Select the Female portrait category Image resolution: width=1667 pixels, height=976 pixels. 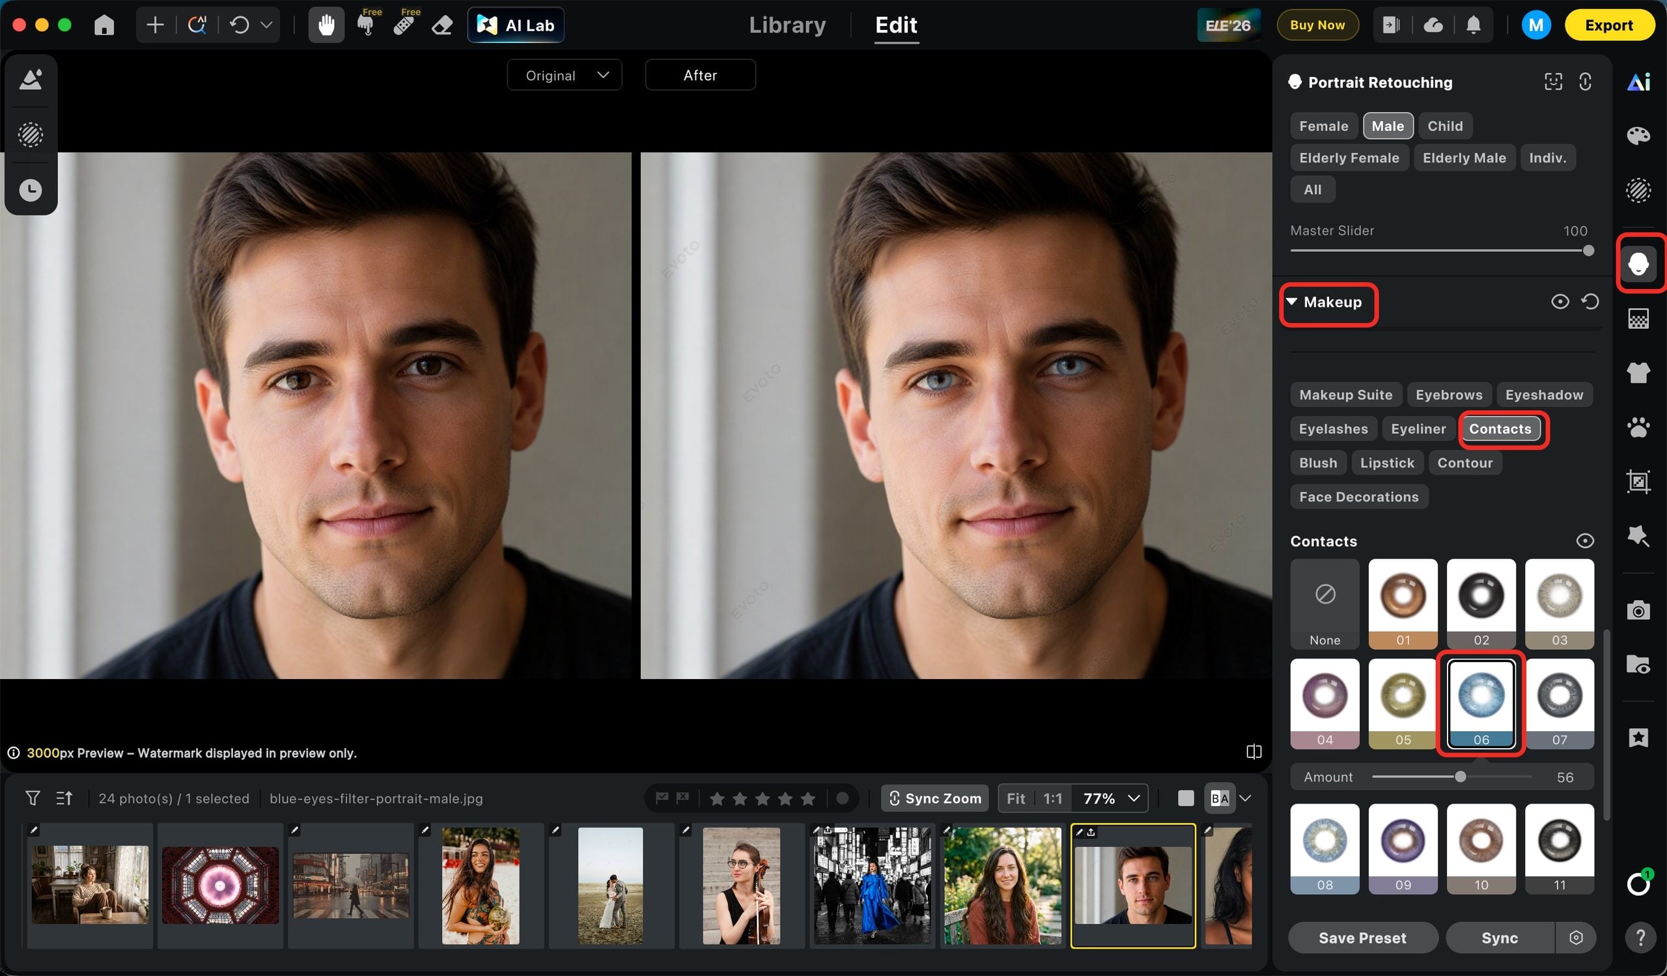pyautogui.click(x=1324, y=126)
